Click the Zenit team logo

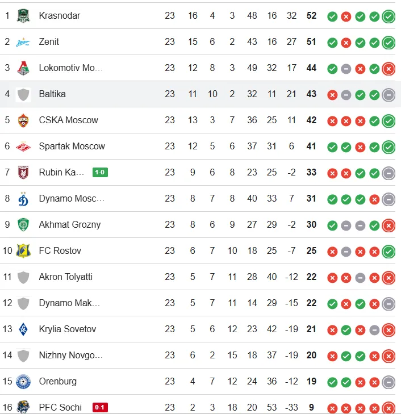[23, 41]
